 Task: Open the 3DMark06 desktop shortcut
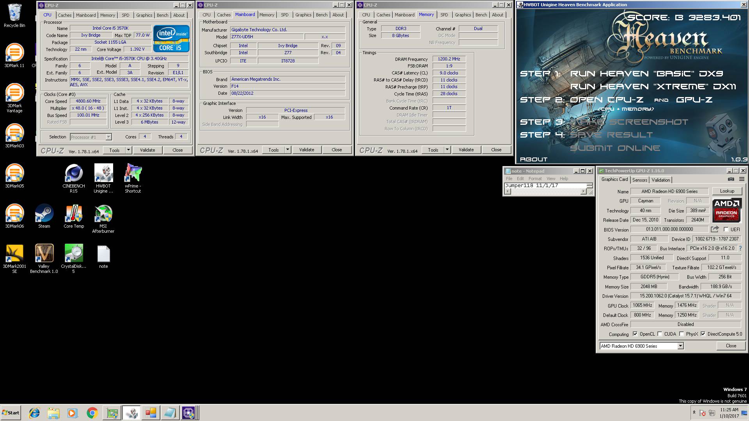point(14,216)
